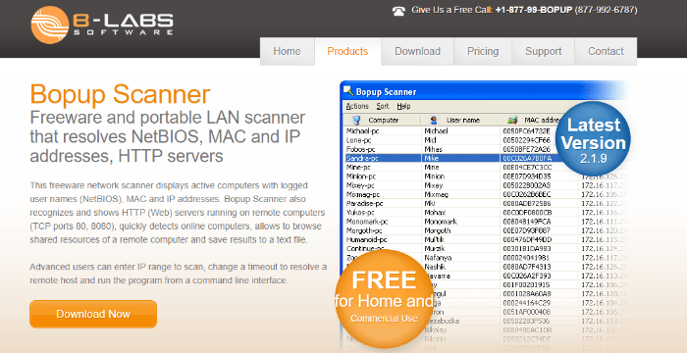Select the Fobos-pc row
Screen dimensions: 687x353
coord(485,149)
